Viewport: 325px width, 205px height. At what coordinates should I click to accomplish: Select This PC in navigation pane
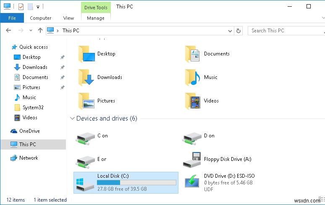pyautogui.click(x=33, y=144)
